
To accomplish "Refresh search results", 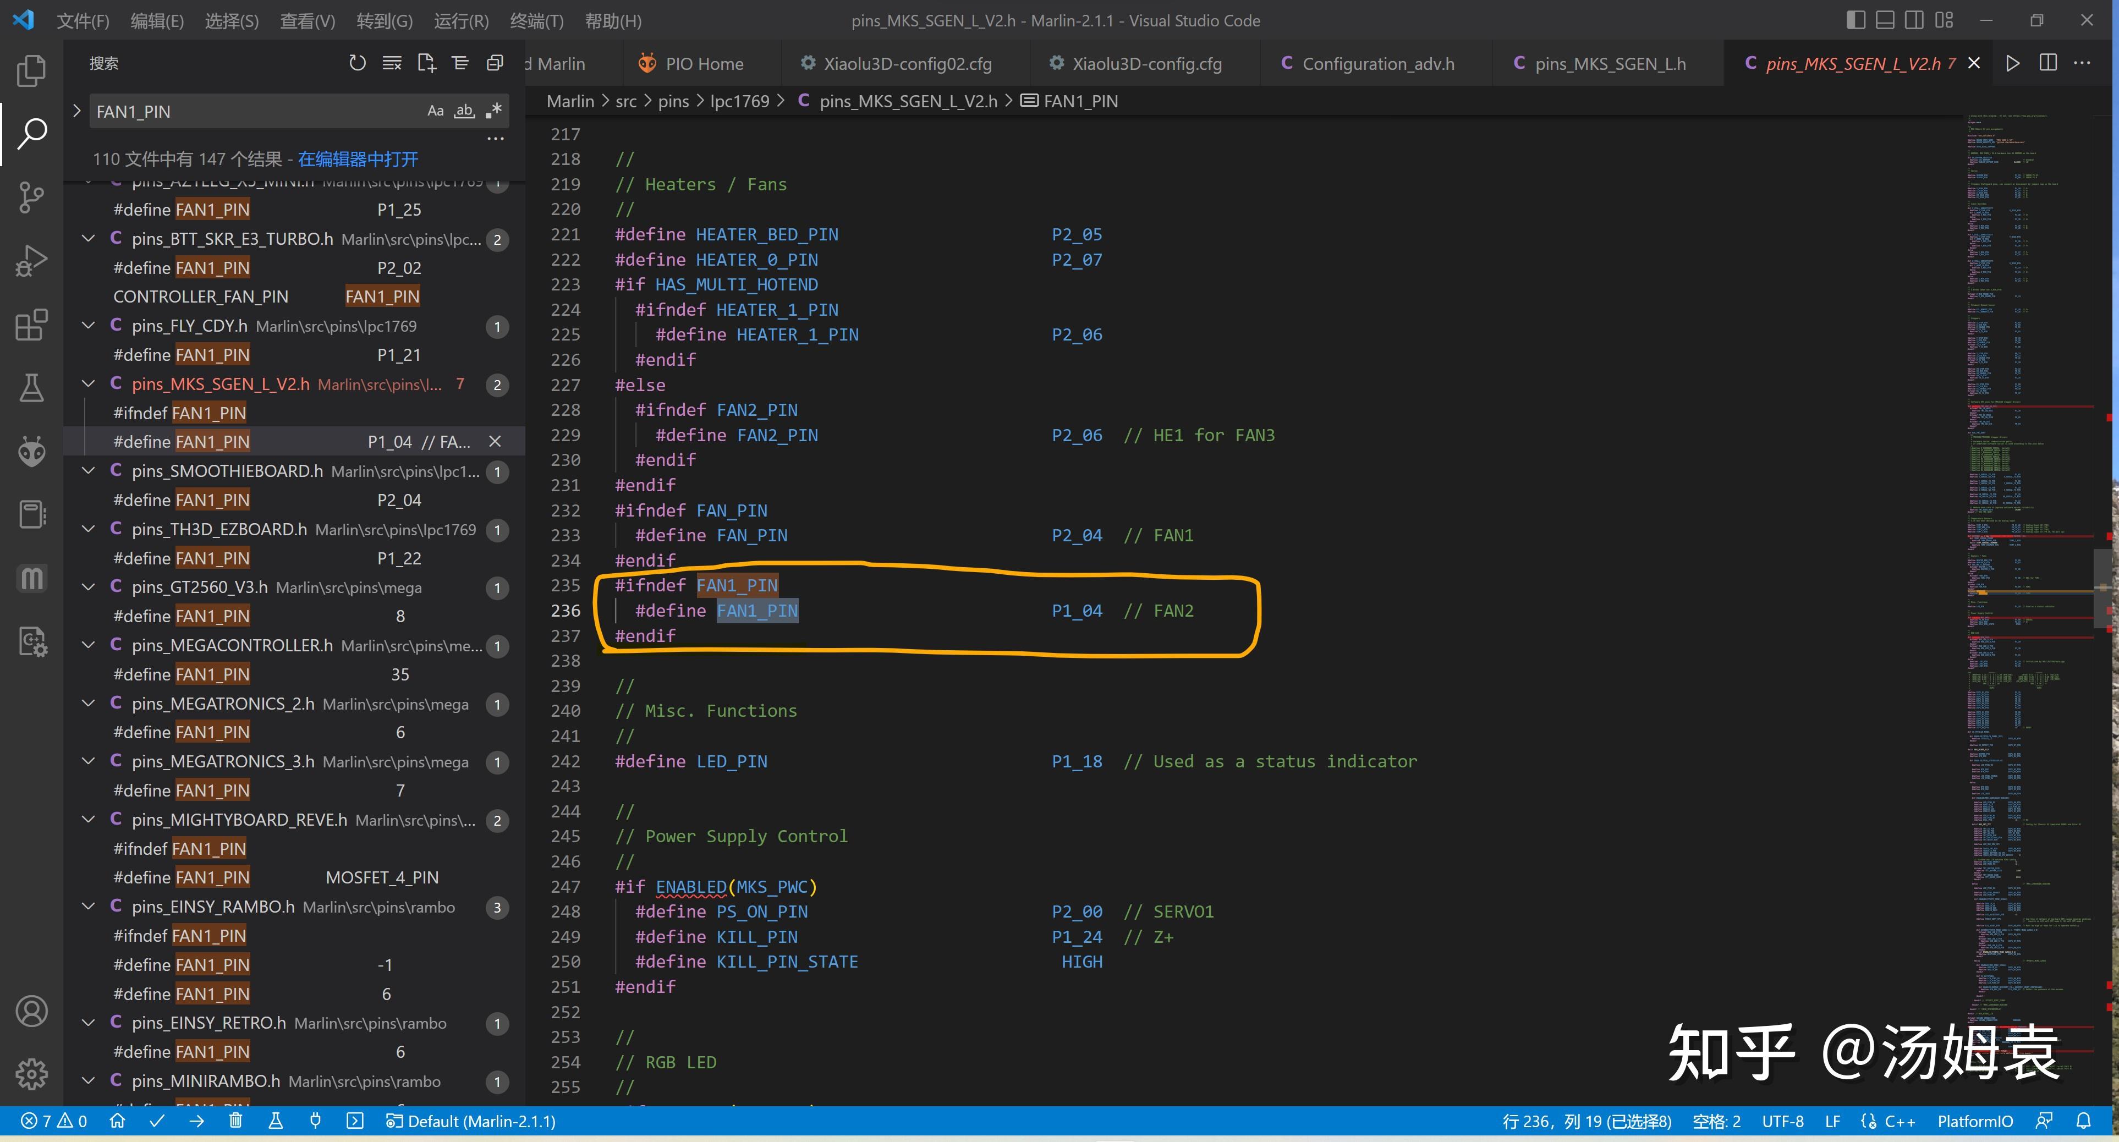I will (x=357, y=63).
